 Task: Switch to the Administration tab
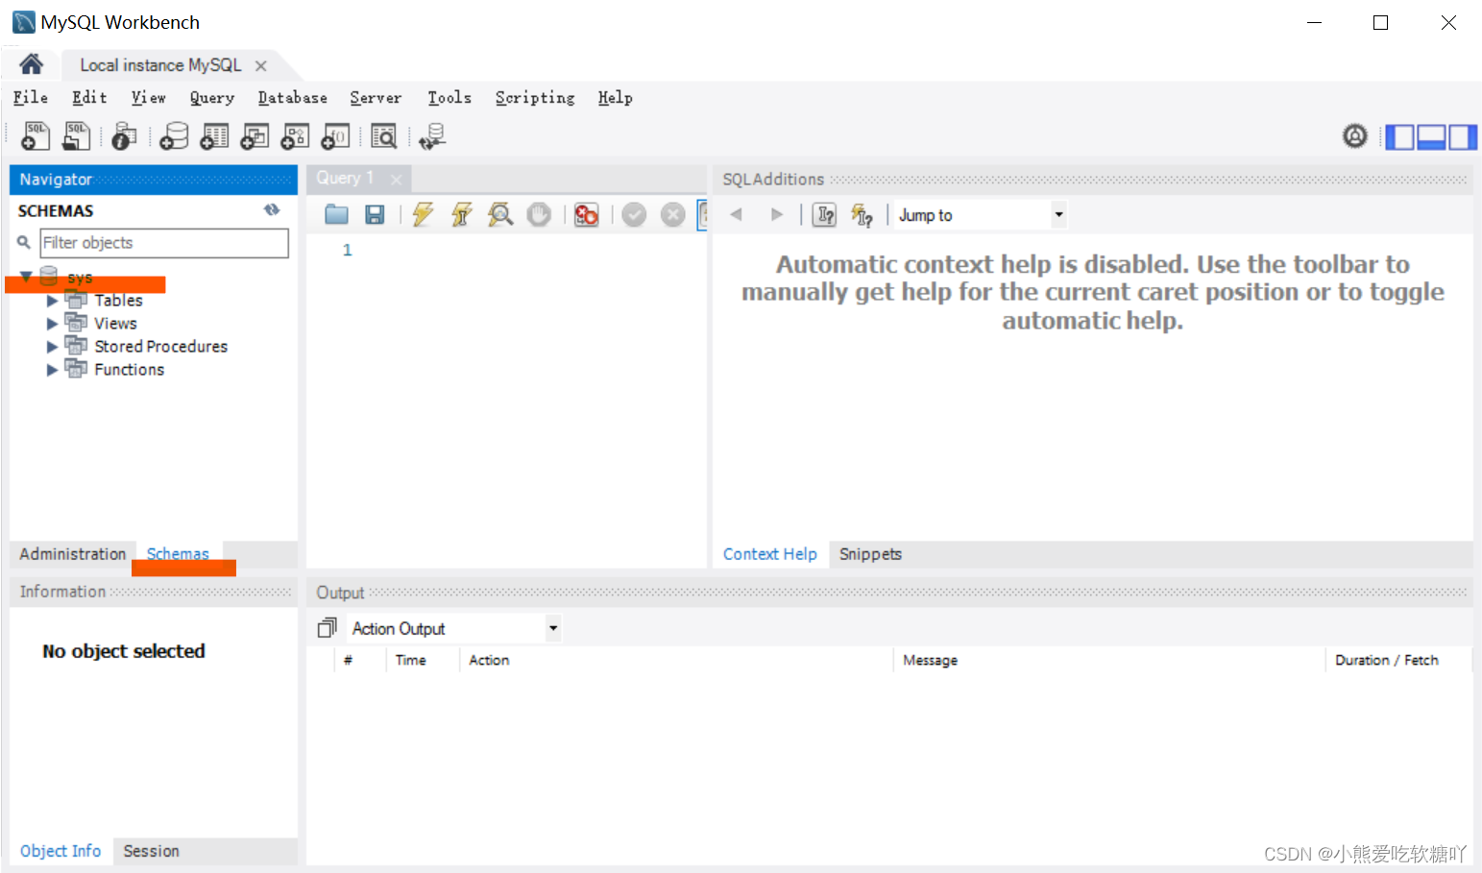72,554
